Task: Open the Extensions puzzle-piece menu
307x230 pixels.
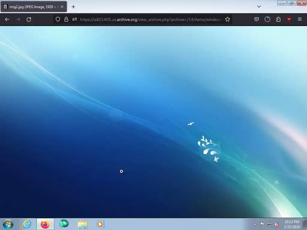Action: pos(278,19)
